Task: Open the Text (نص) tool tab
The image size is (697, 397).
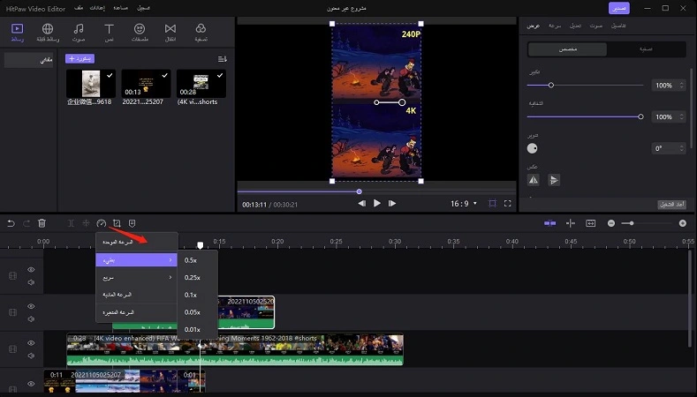Action: pos(109,33)
